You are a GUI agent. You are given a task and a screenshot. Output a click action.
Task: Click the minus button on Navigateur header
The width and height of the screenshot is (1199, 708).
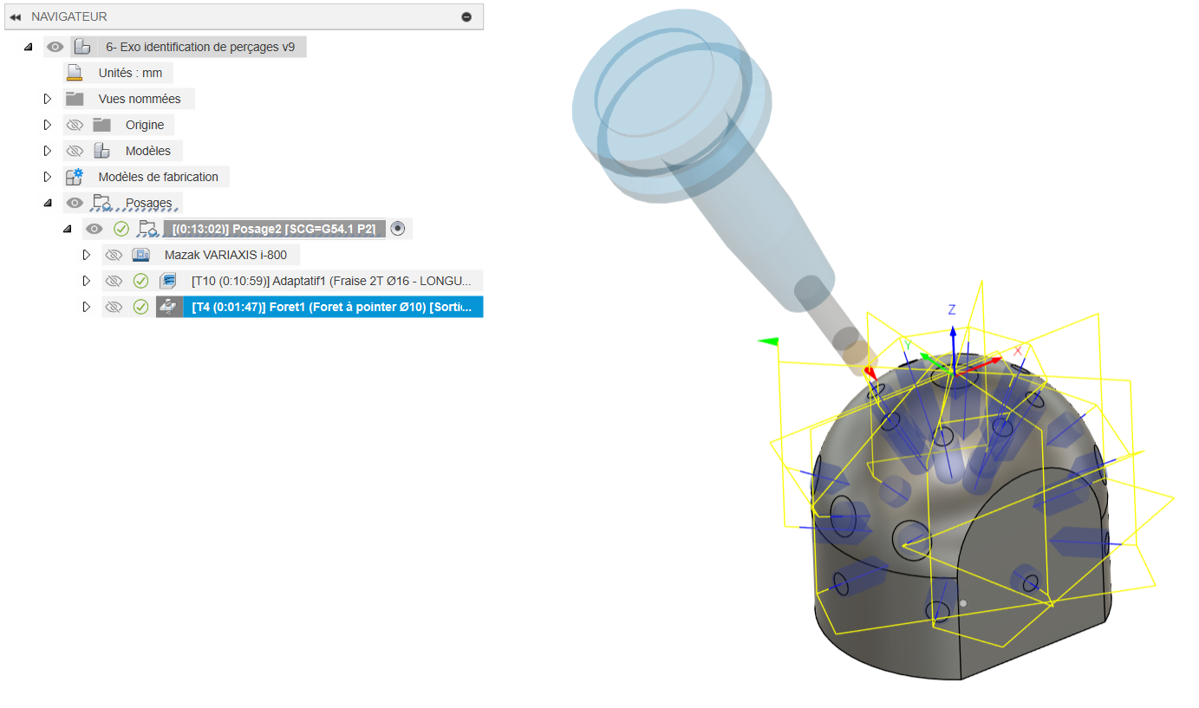tap(466, 17)
